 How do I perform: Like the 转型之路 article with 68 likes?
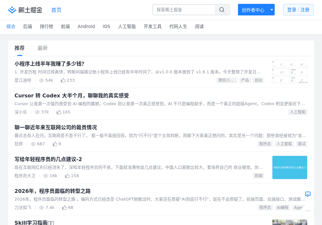pyautogui.click(x=64, y=208)
